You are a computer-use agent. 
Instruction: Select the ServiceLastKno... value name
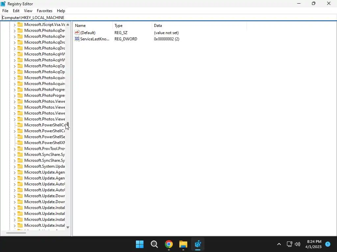pos(95,39)
